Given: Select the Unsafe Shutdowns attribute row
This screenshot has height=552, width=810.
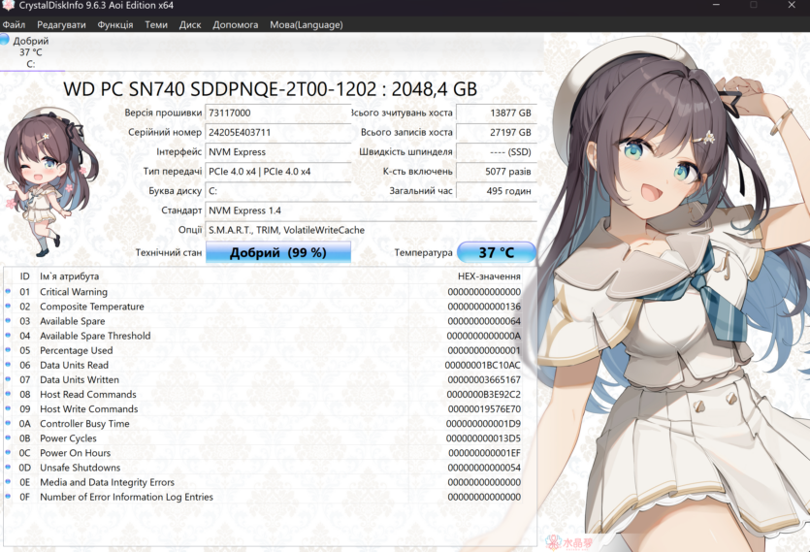Looking at the screenshot, I should (264, 468).
